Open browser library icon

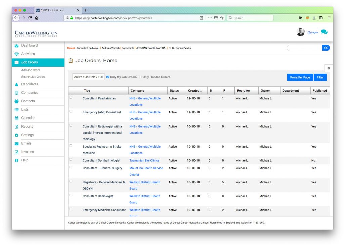coord(301,18)
